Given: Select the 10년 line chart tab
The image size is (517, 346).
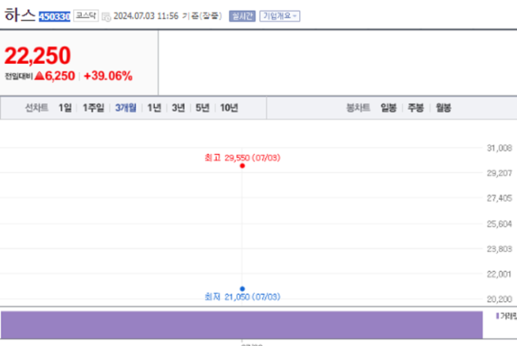Looking at the screenshot, I should 229,108.
